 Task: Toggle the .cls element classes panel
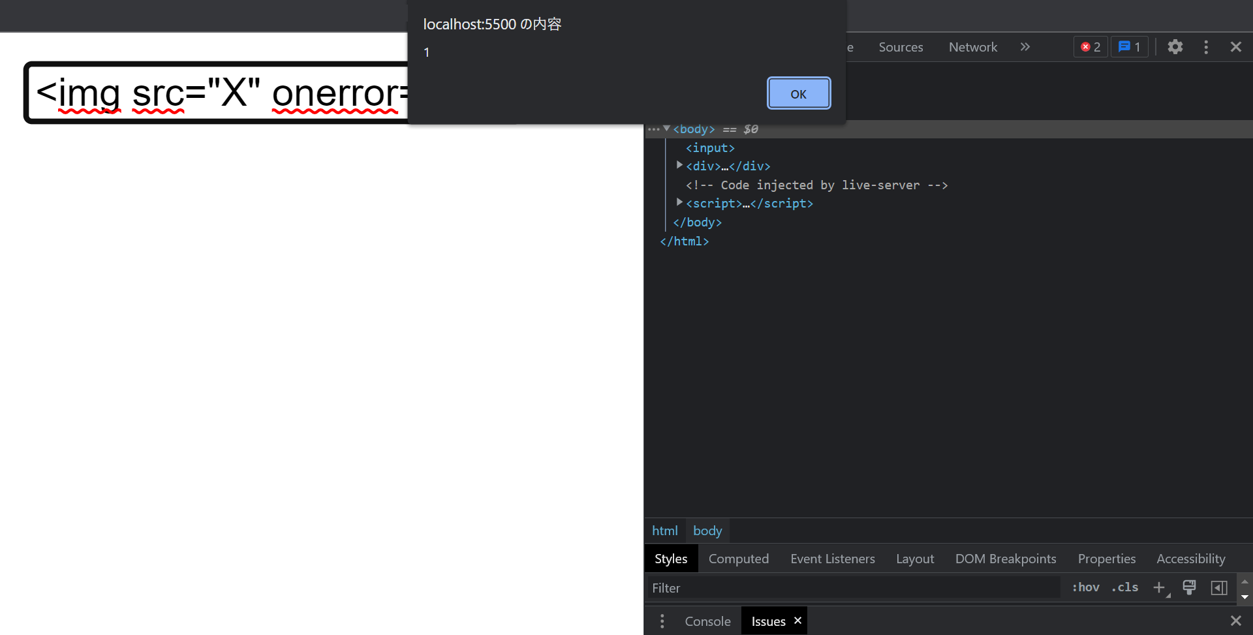coord(1124,587)
